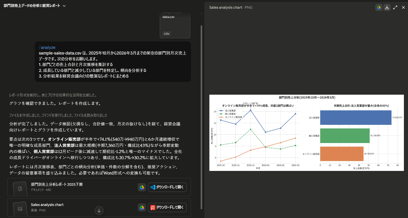Close the Sales analysis chart preview
The width and height of the screenshot is (408, 218).
403,7
